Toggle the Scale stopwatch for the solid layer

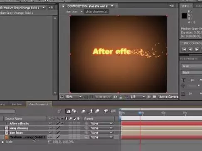2,142
